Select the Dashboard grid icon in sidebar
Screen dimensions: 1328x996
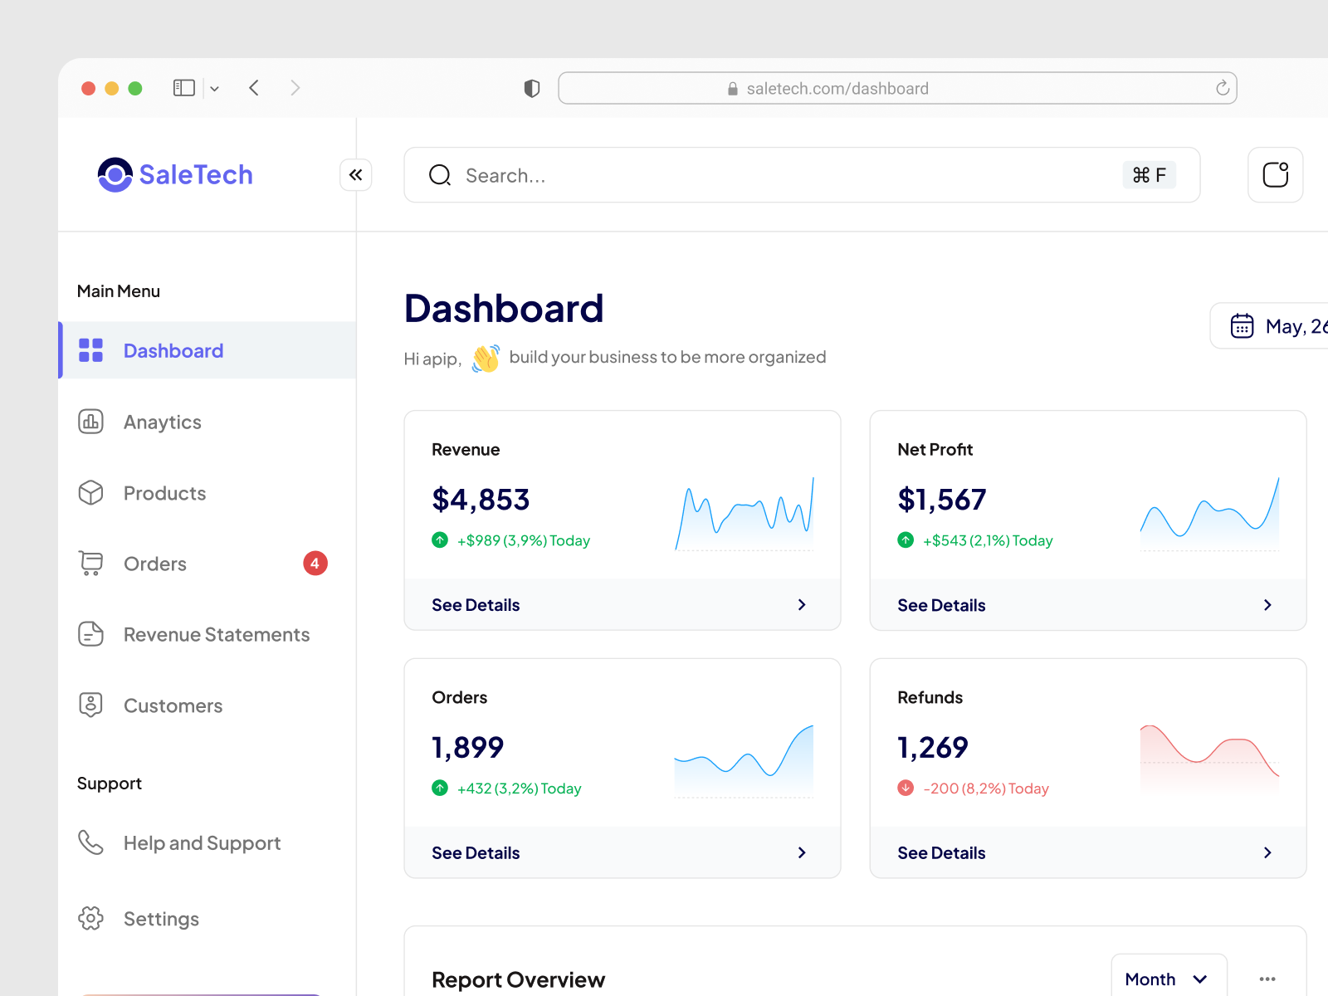click(89, 350)
